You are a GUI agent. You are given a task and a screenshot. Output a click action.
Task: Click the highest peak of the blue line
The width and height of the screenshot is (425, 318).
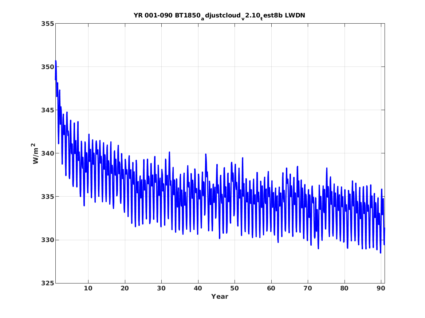pos(56,61)
